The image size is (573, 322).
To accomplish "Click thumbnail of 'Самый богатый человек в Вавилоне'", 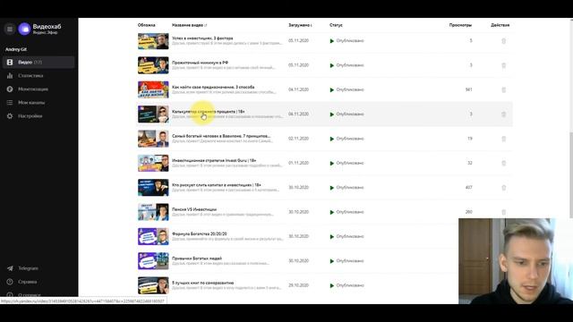I will click(153, 139).
